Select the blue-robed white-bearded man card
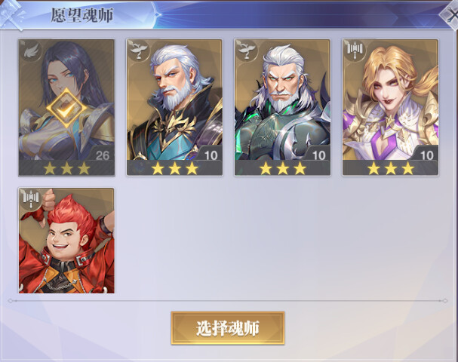 point(174,107)
